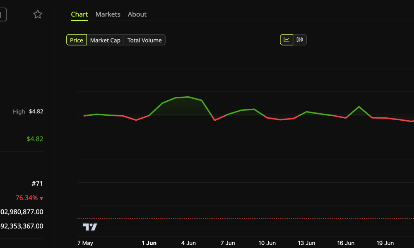Click the green $4.82 price
Image resolution: width=414 pixels, height=248 pixels.
(x=35, y=139)
